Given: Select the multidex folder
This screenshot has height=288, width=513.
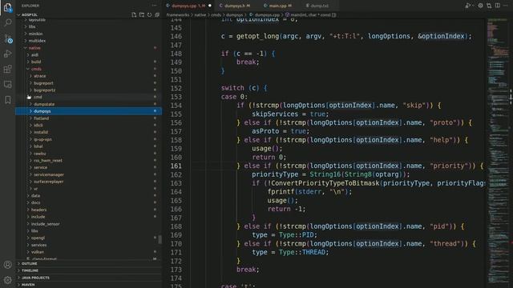Looking at the screenshot, I should coord(88,41).
